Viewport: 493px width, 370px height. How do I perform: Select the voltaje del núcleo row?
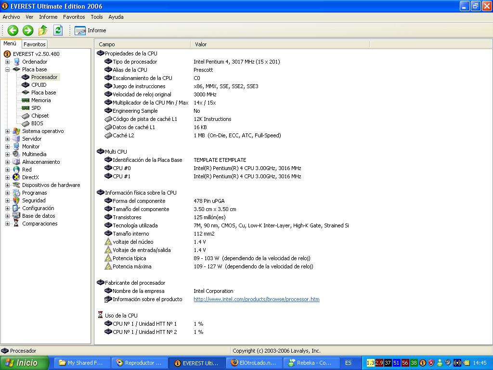(x=156, y=242)
